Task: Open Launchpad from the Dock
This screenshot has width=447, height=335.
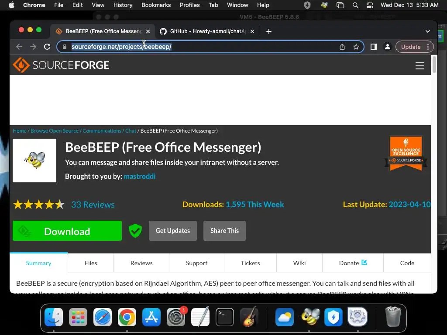Action: (x=78, y=317)
